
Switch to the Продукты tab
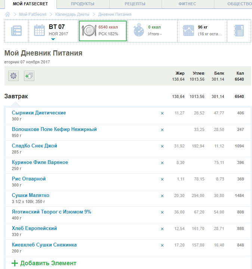tap(83, 4)
